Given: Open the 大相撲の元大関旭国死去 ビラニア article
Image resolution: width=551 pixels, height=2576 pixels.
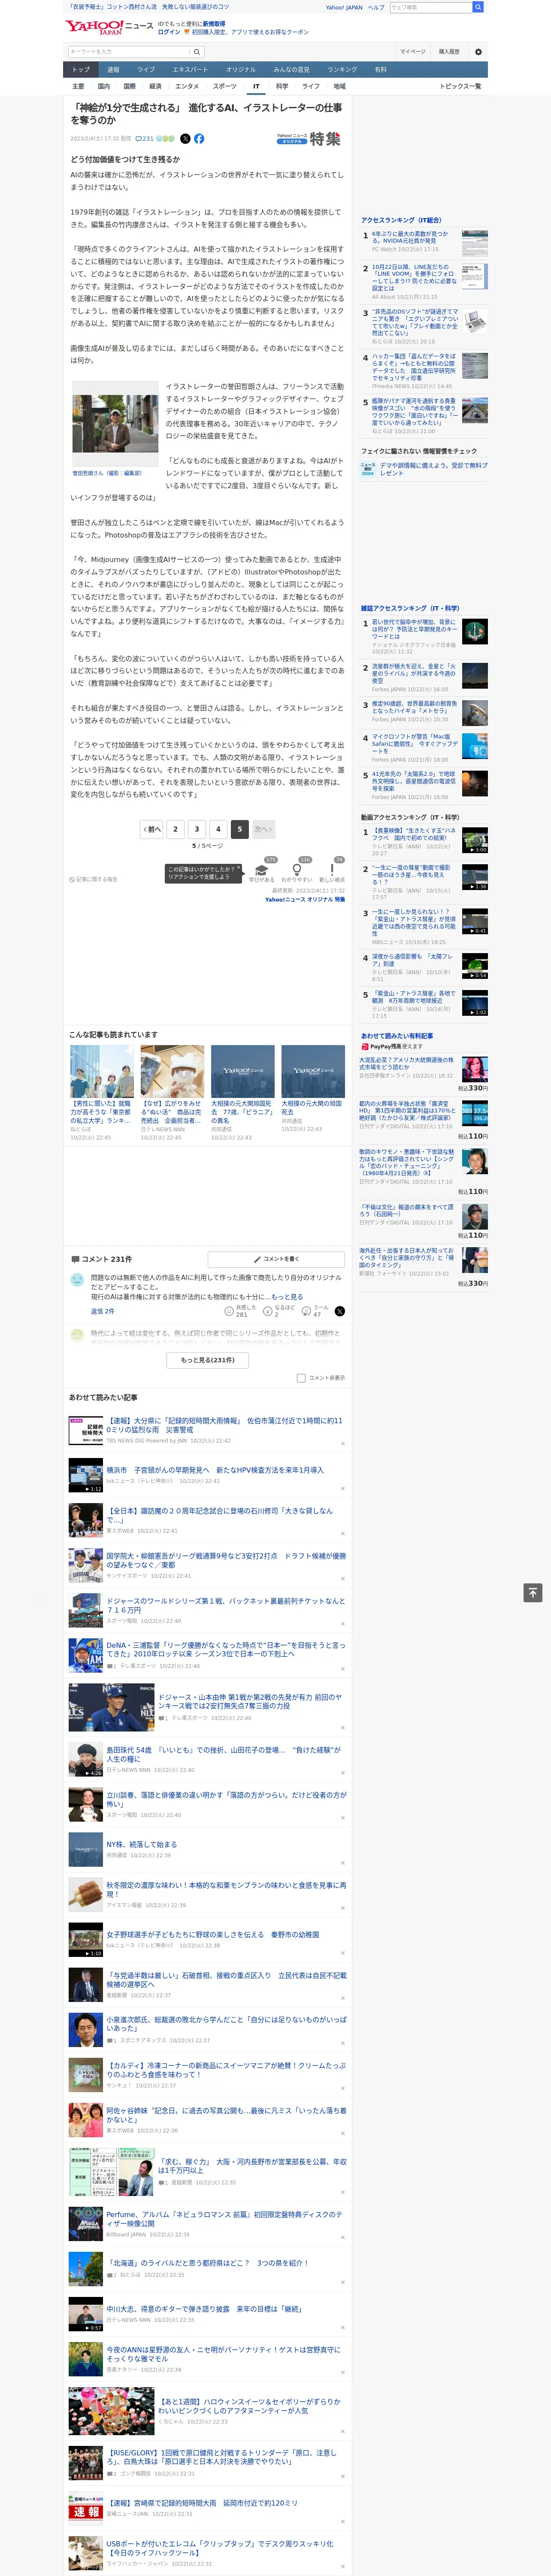Looking at the screenshot, I should 242,1111.
